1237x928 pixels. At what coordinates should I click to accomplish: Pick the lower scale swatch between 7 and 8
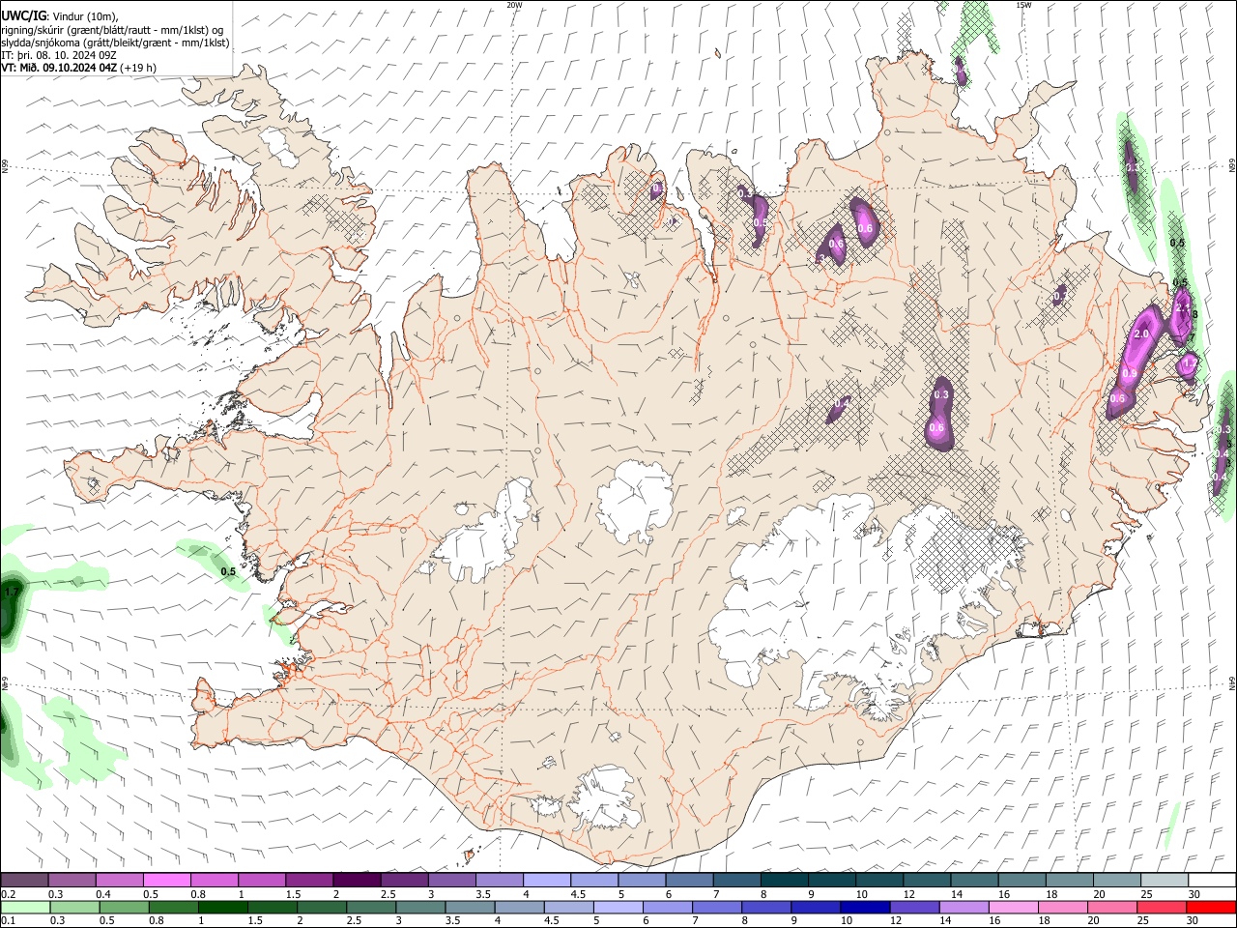(x=717, y=907)
